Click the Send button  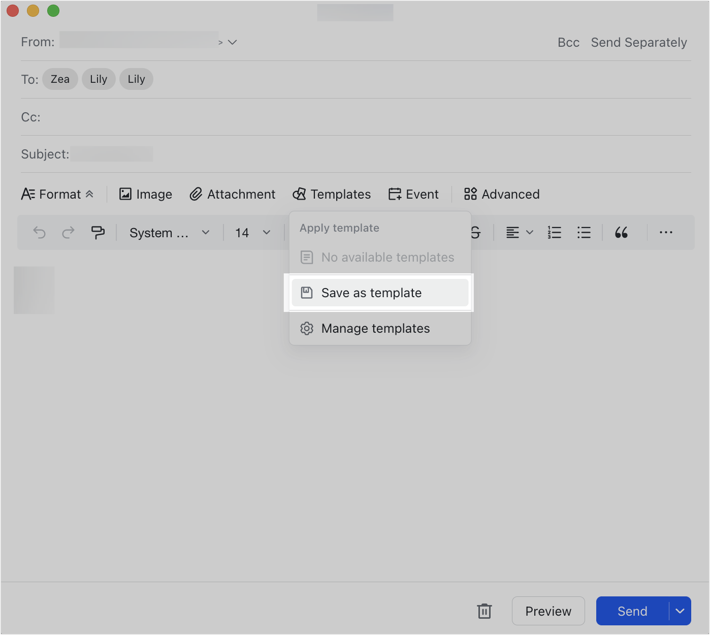tap(632, 611)
